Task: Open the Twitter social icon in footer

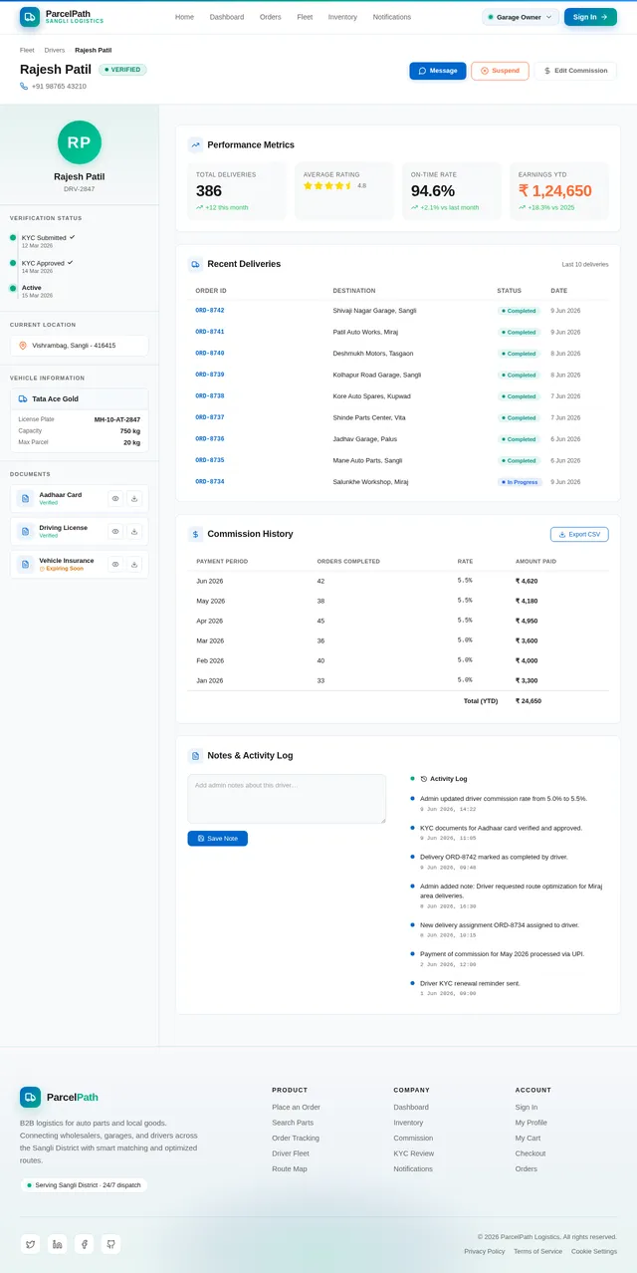Action: (30, 1243)
